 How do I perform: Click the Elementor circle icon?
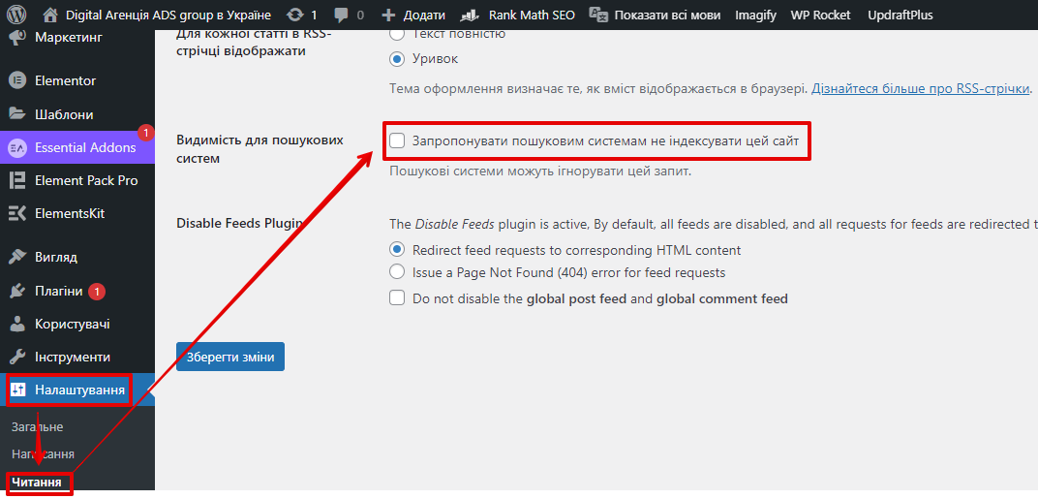[17, 80]
